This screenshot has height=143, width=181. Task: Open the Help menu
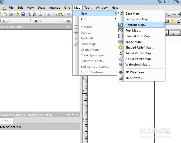(115, 8)
